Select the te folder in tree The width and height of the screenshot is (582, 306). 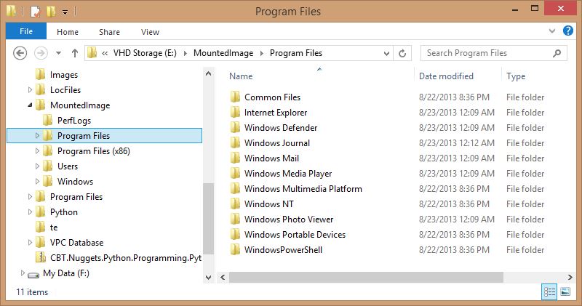53,228
